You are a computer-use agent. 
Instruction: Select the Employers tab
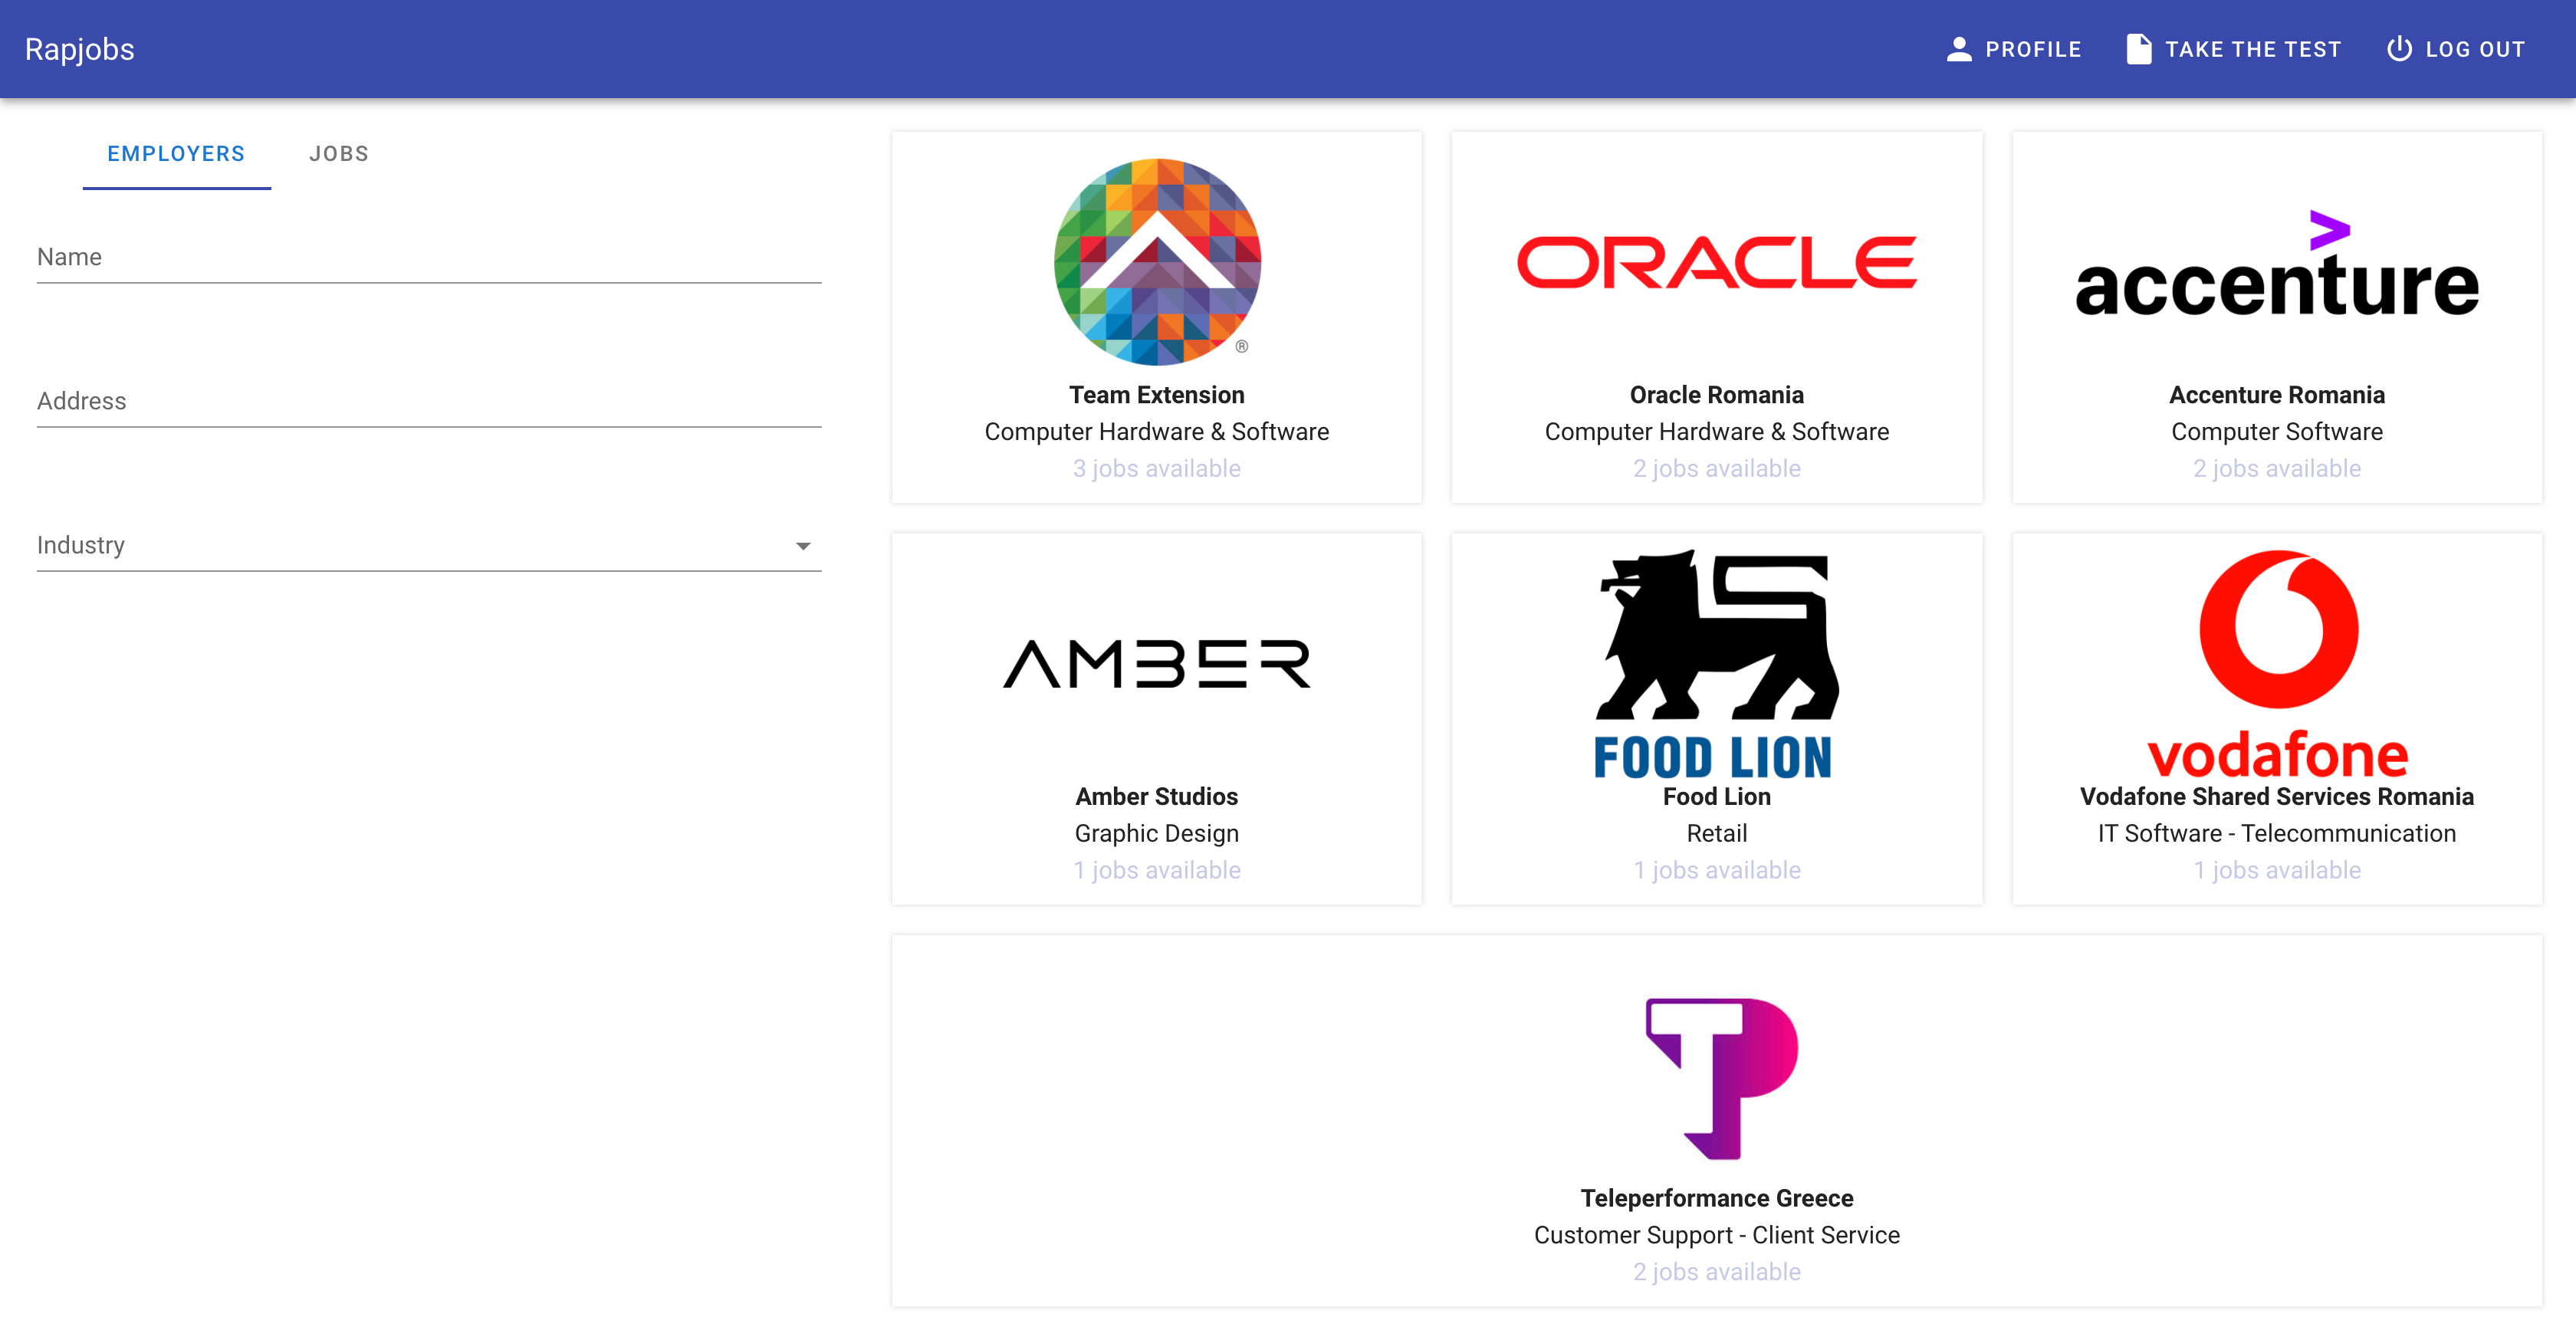coord(176,154)
